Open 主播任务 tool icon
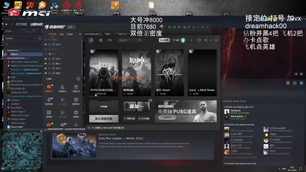 [x=76, y=88]
